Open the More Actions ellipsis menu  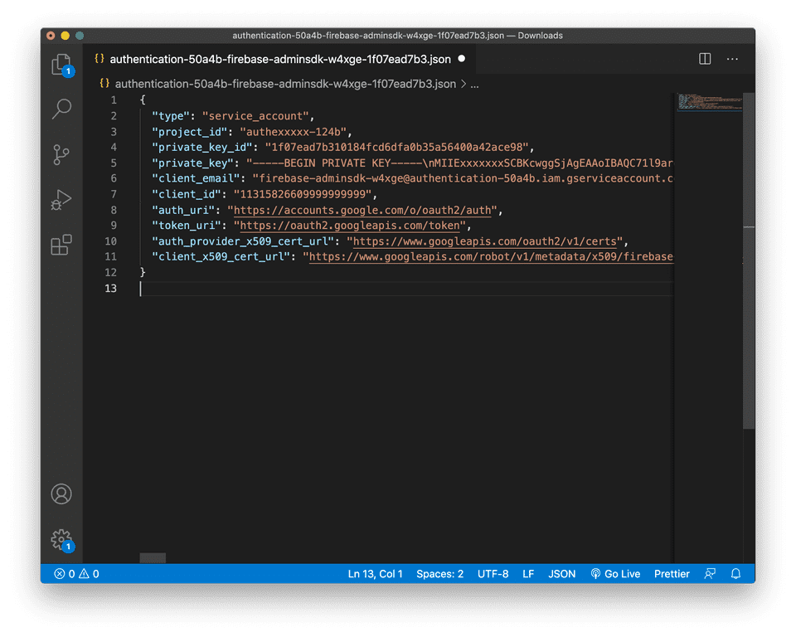pyautogui.click(x=732, y=59)
